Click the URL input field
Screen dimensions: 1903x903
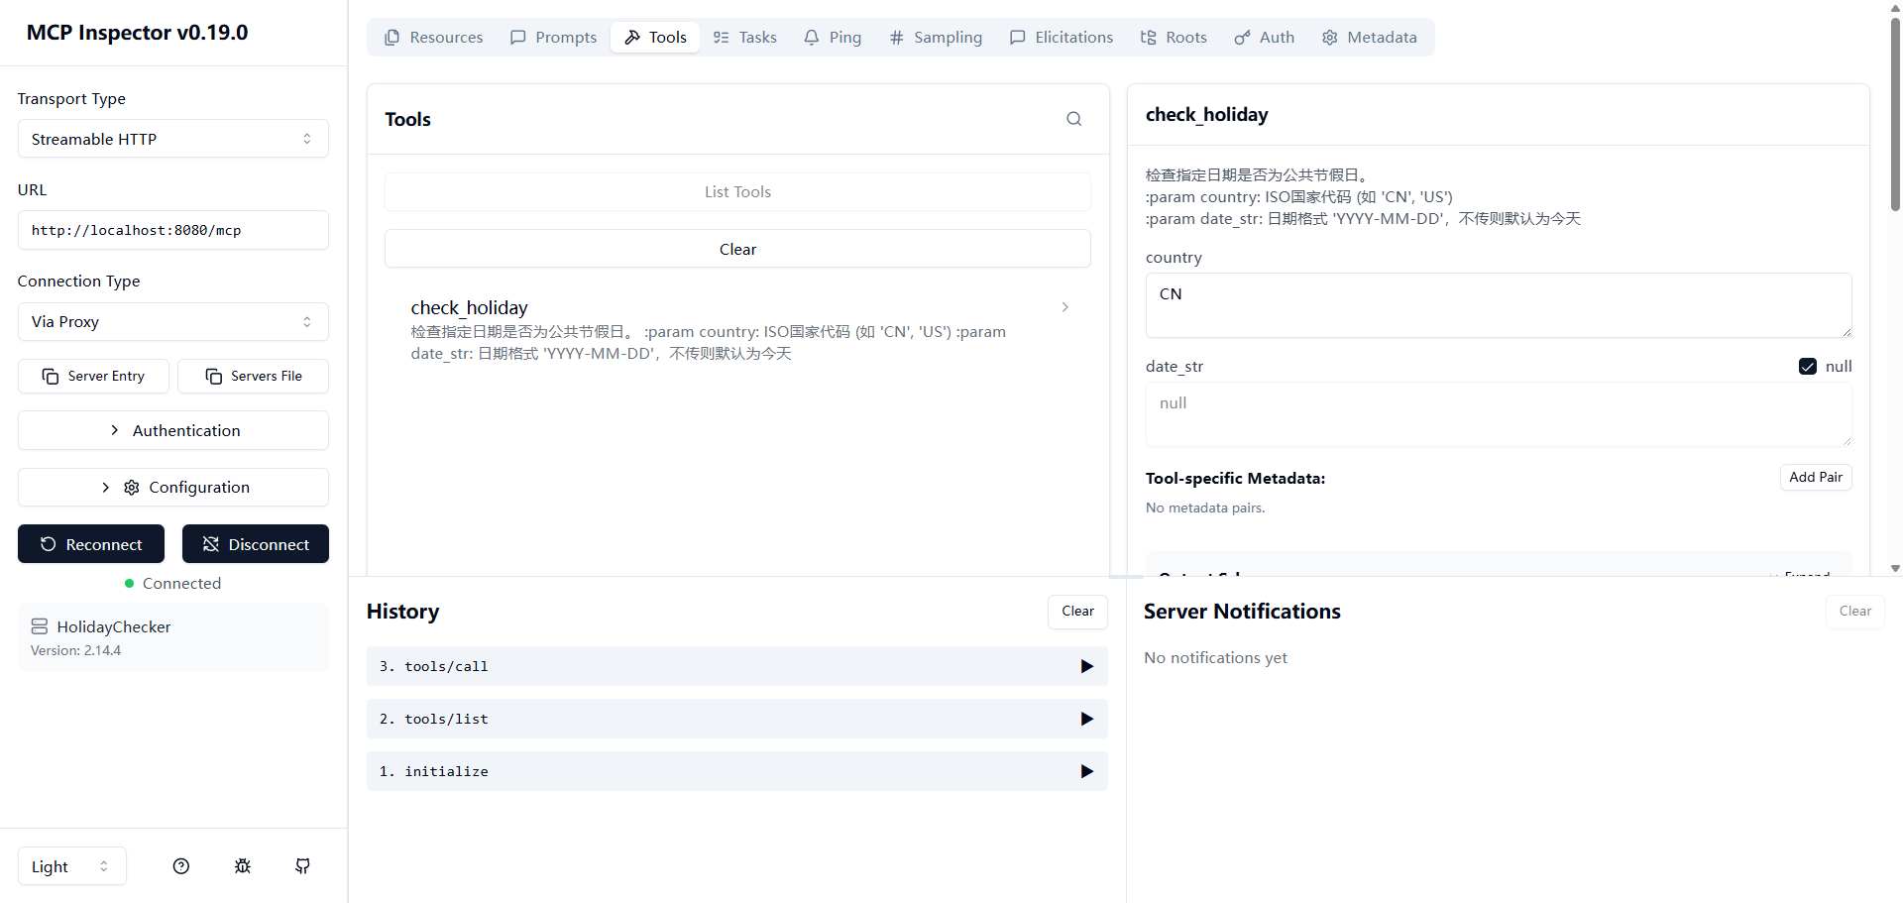tap(173, 230)
